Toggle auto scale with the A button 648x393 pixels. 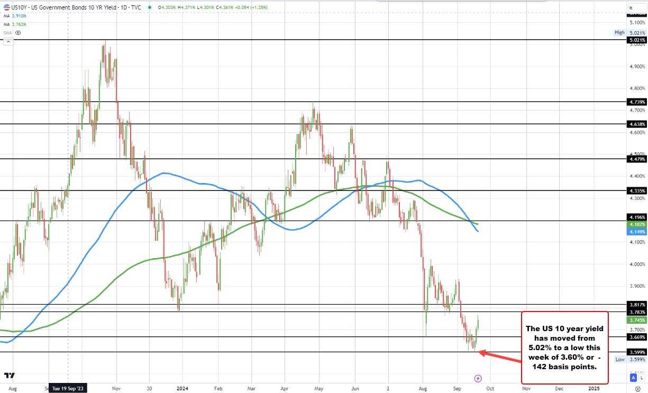[x=633, y=378]
